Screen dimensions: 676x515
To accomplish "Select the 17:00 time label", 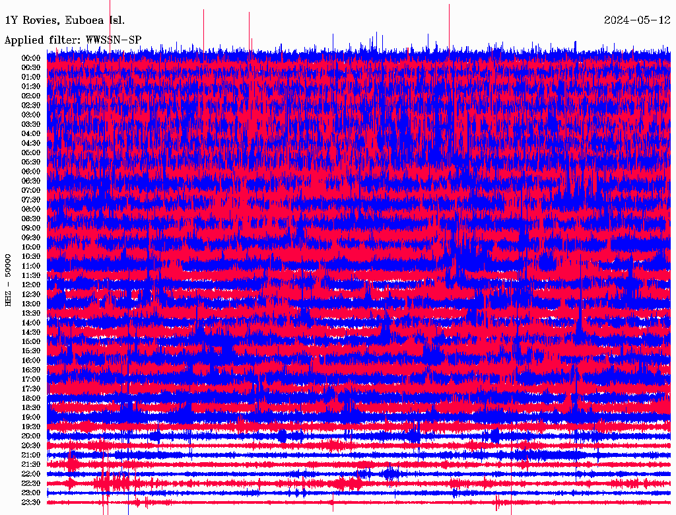I will click(31, 380).
